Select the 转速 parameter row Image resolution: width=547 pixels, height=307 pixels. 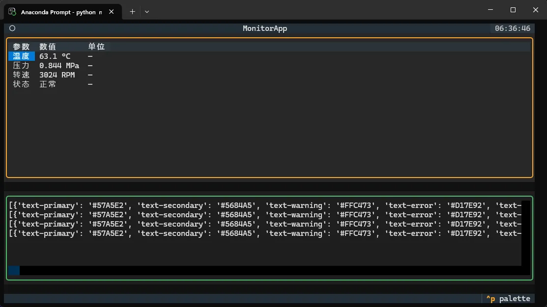coord(21,75)
